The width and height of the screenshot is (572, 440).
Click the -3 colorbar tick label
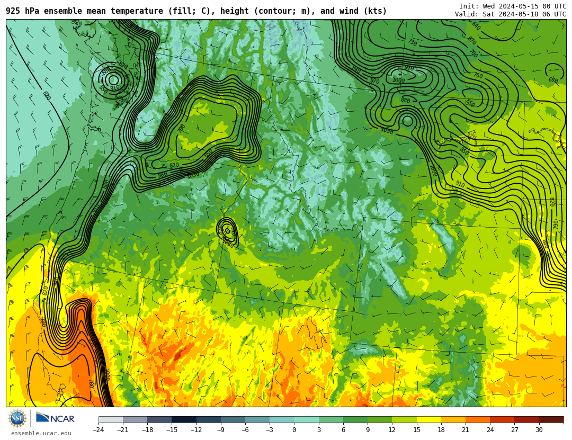click(x=270, y=430)
